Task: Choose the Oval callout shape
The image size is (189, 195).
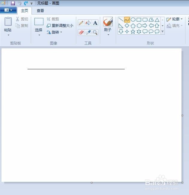Action: (151, 32)
